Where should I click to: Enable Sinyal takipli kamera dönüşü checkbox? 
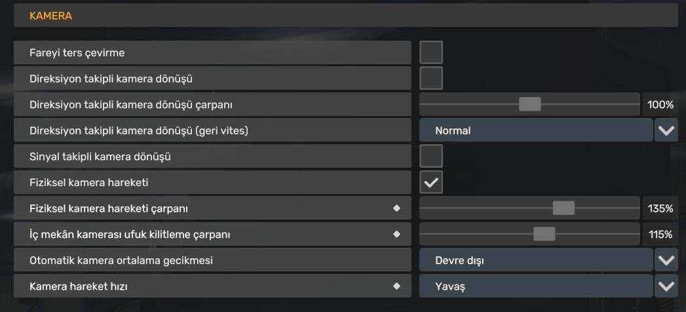[x=431, y=156]
